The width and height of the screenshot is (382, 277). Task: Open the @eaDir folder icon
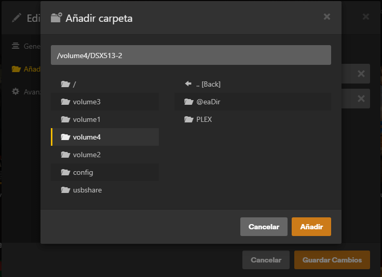[189, 102]
